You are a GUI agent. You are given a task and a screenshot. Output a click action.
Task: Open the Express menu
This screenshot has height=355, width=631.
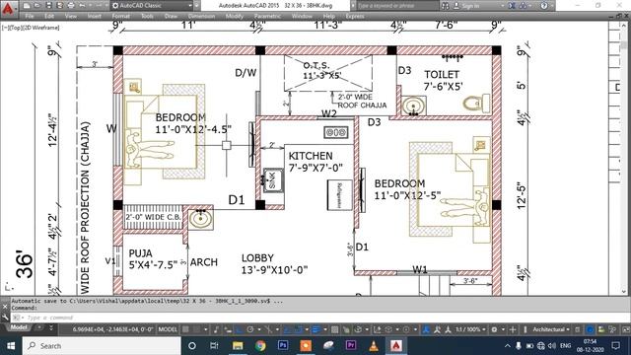[355, 16]
